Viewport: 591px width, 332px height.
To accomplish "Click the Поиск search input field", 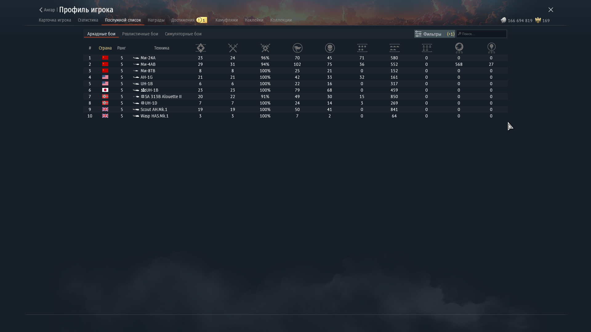I will [x=483, y=34].
